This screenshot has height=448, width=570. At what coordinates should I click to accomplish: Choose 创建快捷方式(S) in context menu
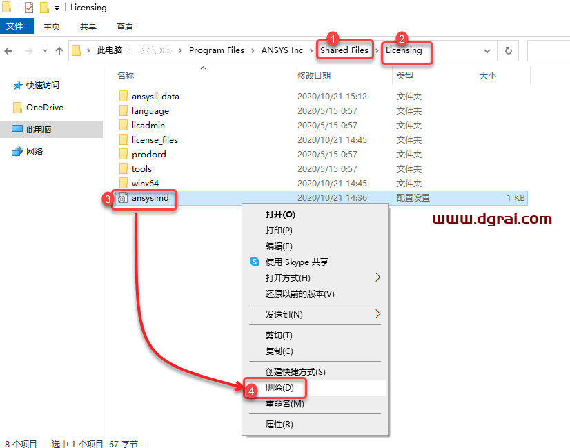coord(315,371)
